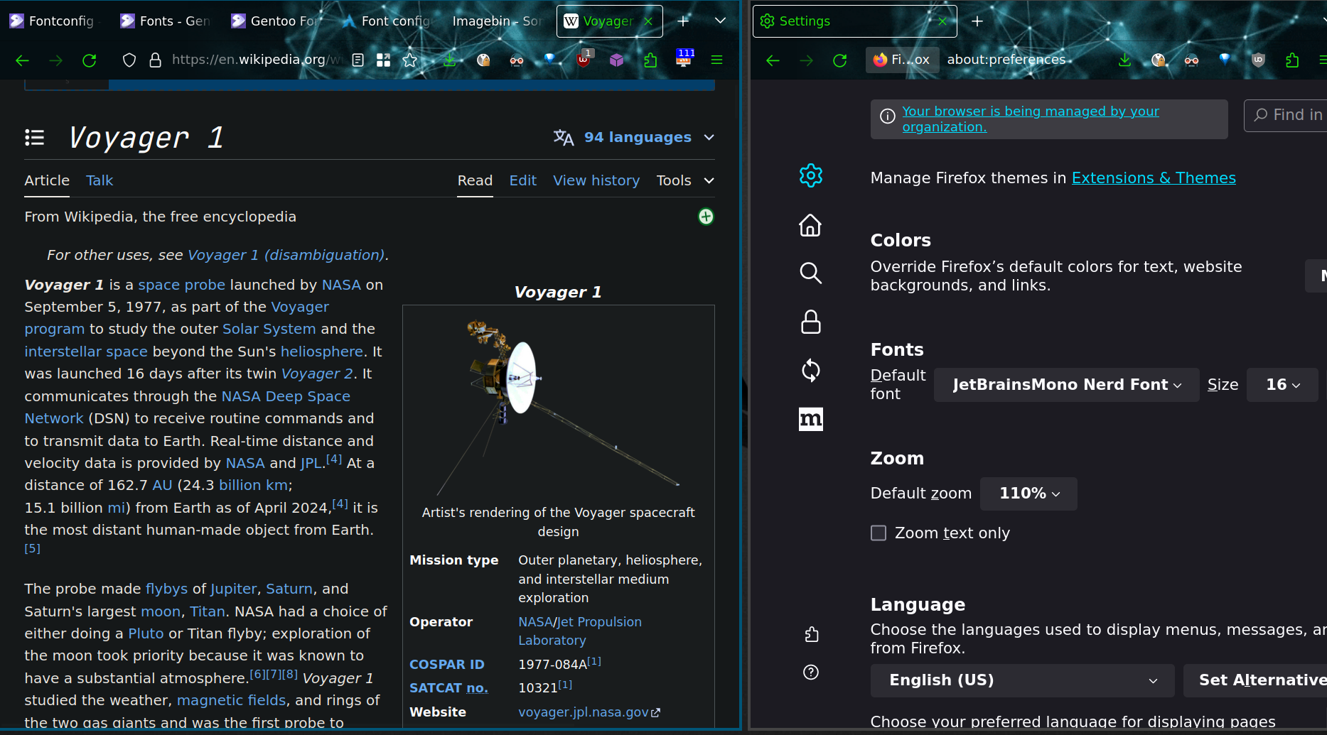This screenshot has width=1327, height=735.
Task: Open the Default zoom 110% dropdown
Action: (x=1028, y=494)
